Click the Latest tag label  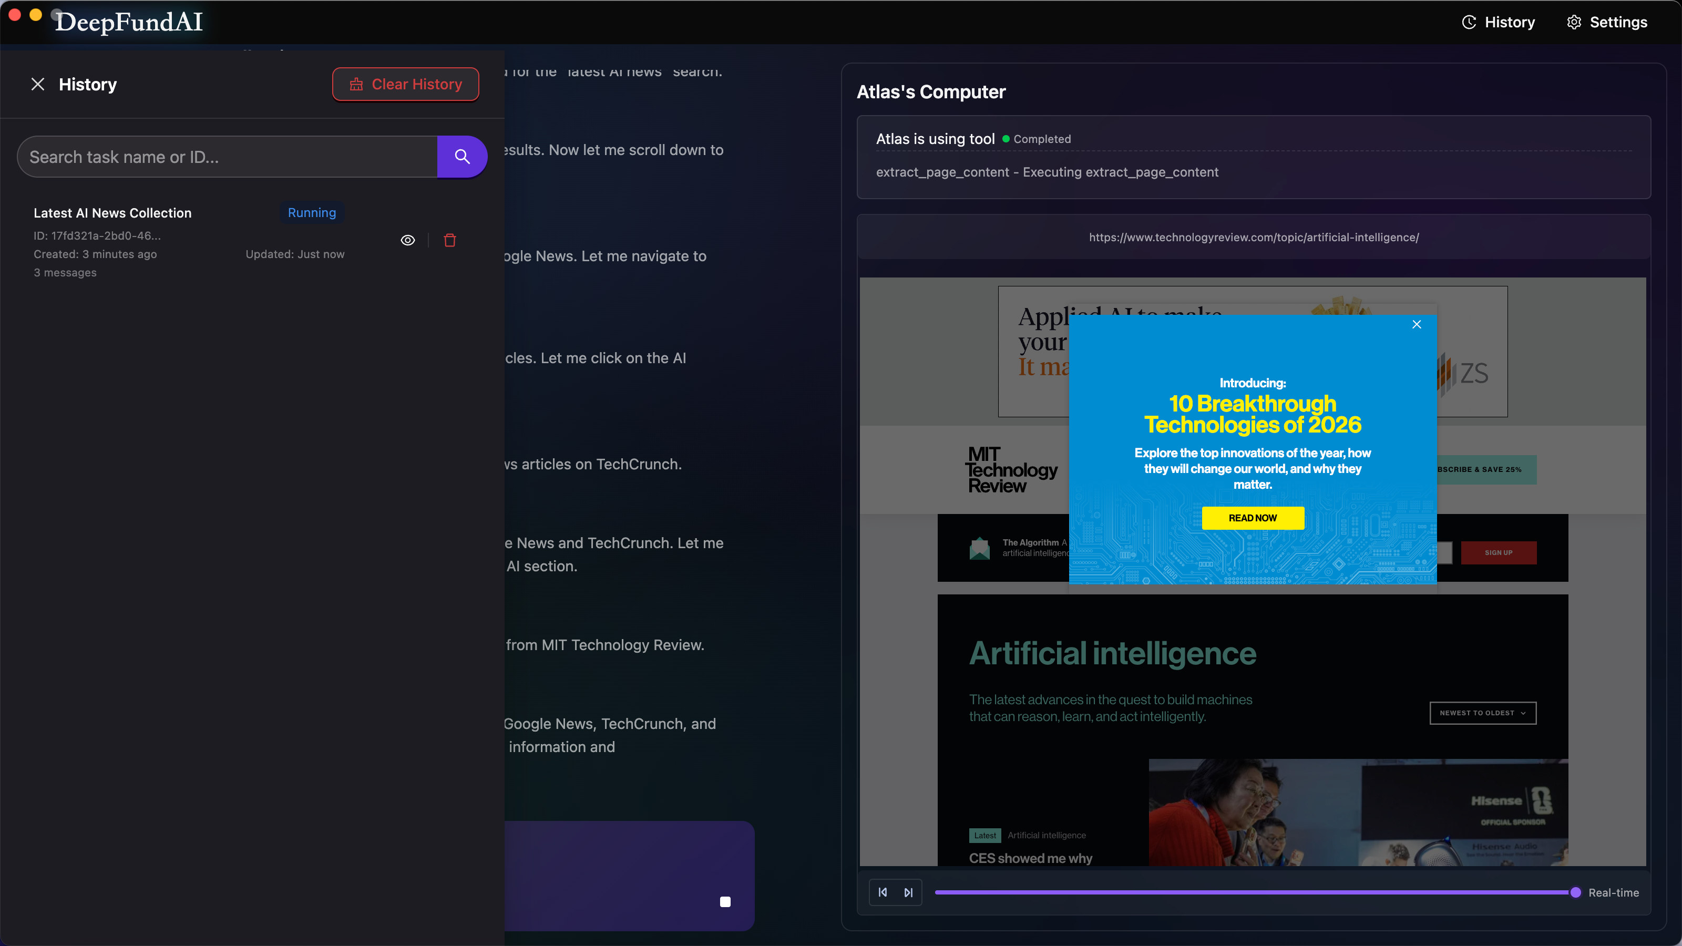(984, 835)
